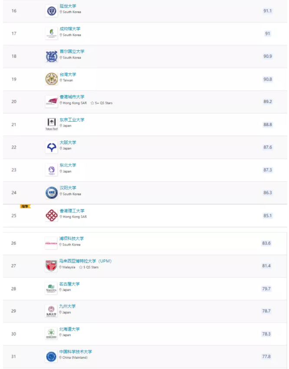Click the 91.1 score for rank 16
This screenshot has width=289, height=369.
(x=267, y=11)
